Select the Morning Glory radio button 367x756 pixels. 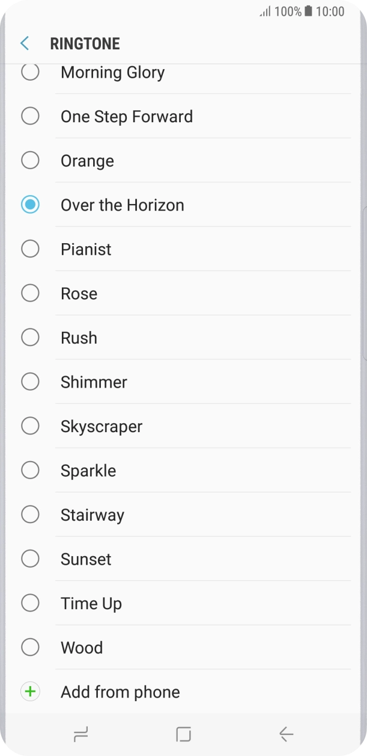click(30, 72)
